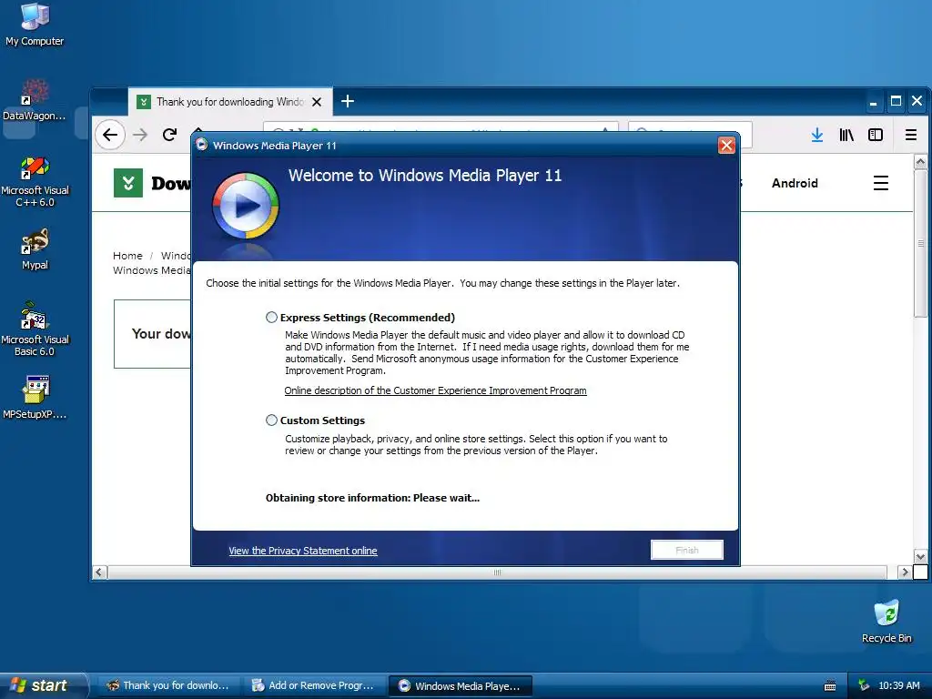Image resolution: width=932 pixels, height=699 pixels.
Task: Maximize the browser window
Action: [x=896, y=101]
